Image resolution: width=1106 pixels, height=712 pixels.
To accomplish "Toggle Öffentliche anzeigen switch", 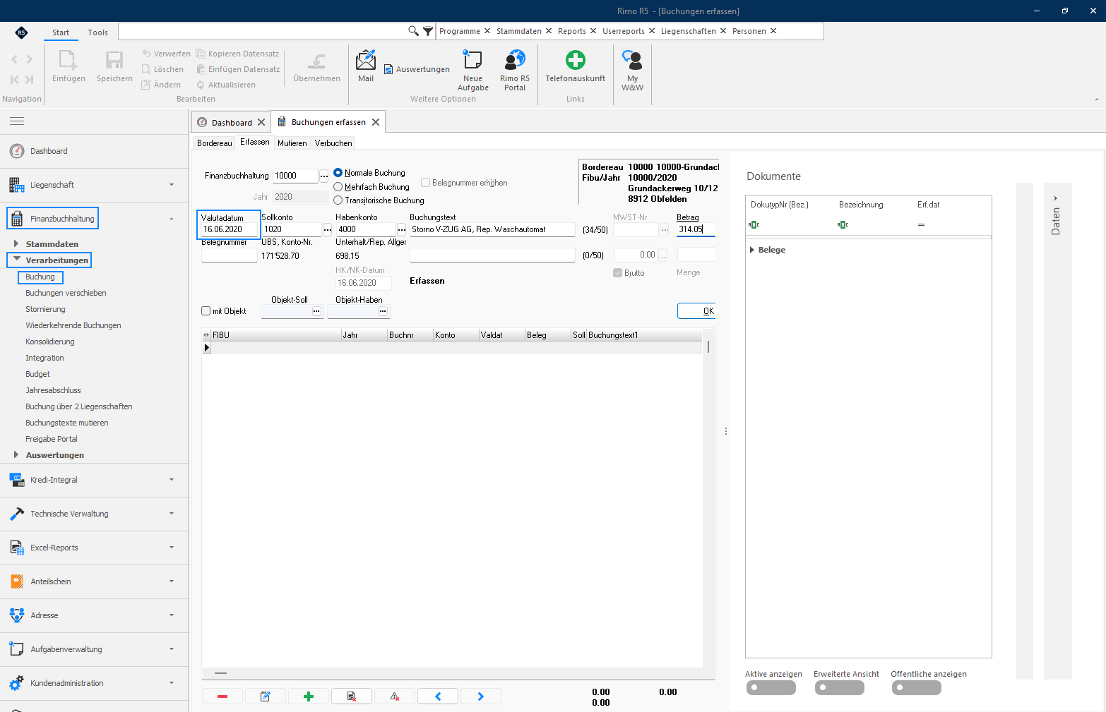I will point(917,688).
